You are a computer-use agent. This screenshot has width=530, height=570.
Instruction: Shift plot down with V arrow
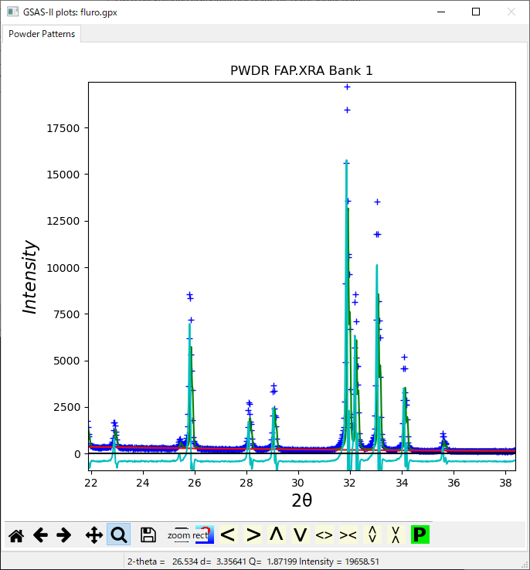pos(300,534)
